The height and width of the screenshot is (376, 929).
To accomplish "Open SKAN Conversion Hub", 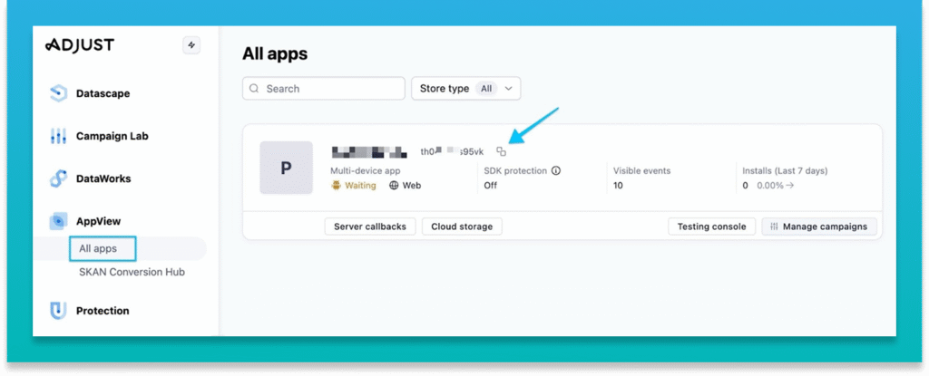I will (x=132, y=273).
